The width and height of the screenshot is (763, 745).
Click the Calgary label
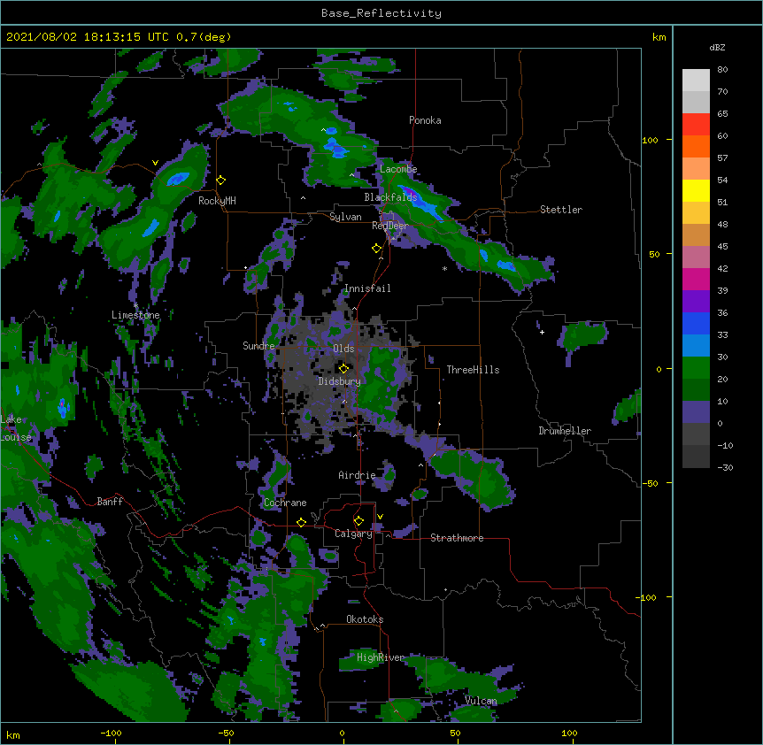[353, 534]
